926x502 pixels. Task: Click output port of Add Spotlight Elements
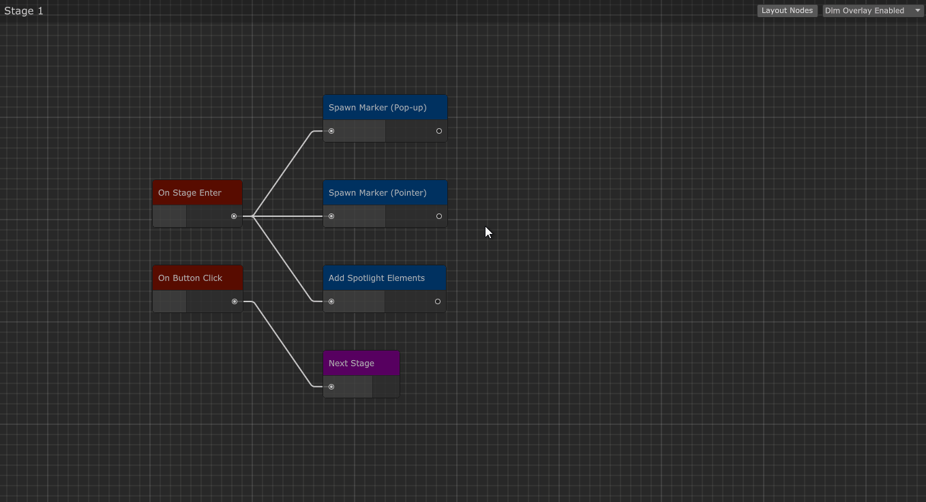click(x=438, y=301)
